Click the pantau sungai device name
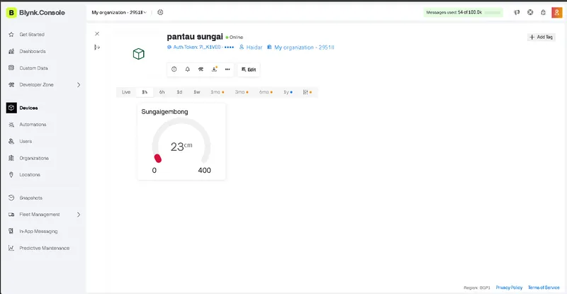The image size is (567, 294). 195,37
